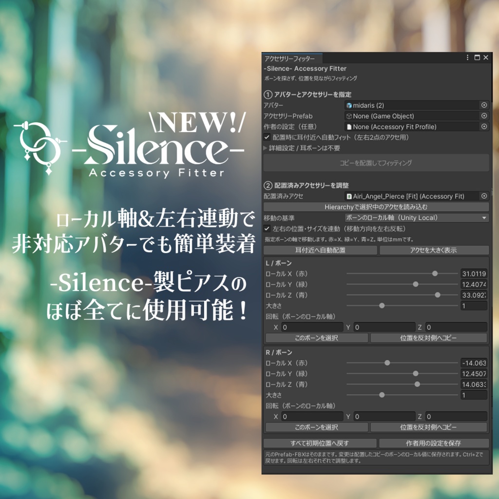The width and height of the screenshot is (499, 499).
Task: Click the R / ボーン section header
Action: click(x=279, y=352)
